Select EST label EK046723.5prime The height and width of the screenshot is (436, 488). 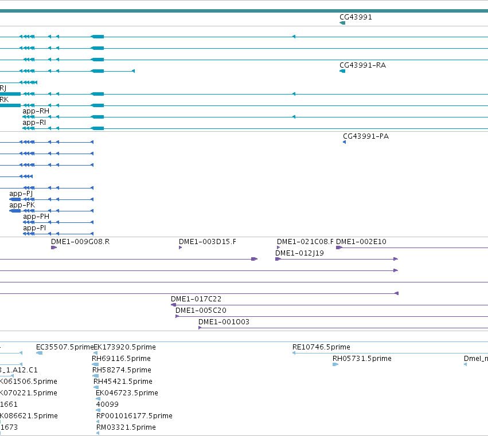click(127, 393)
